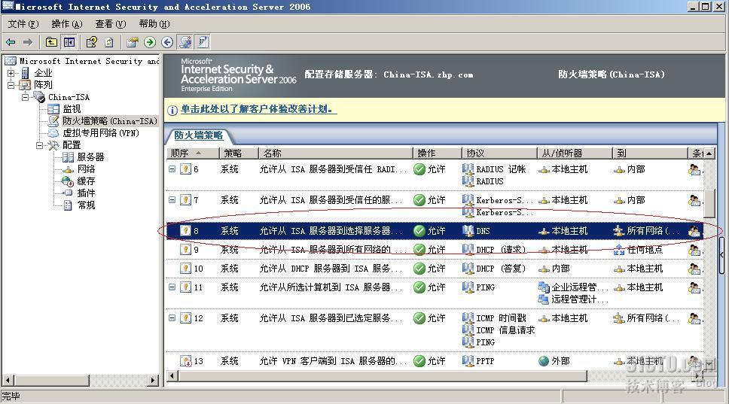Select the 防火墙策略 tab

[x=199, y=135]
